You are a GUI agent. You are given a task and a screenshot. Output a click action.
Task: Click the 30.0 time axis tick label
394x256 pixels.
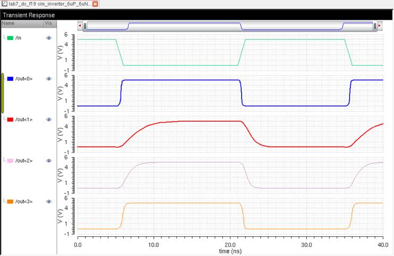306,245
